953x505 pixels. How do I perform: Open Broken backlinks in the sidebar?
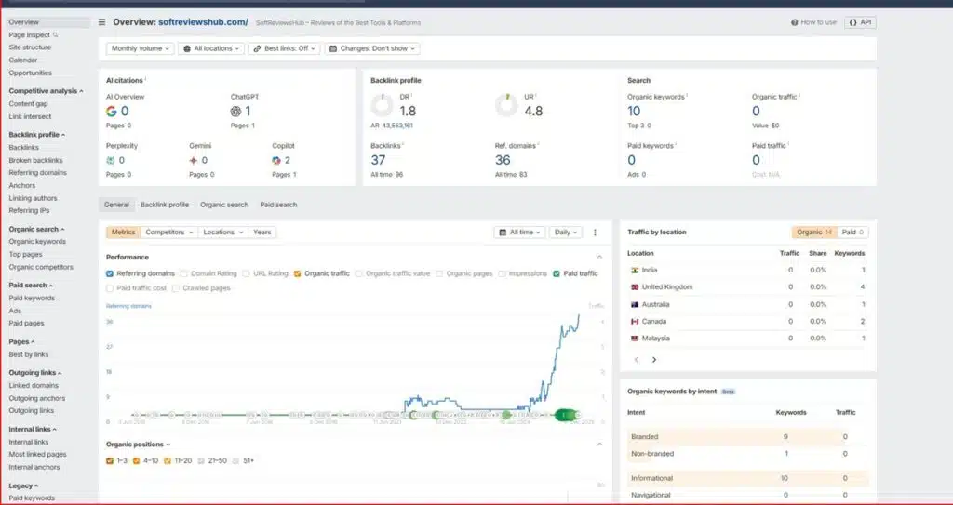coord(36,161)
